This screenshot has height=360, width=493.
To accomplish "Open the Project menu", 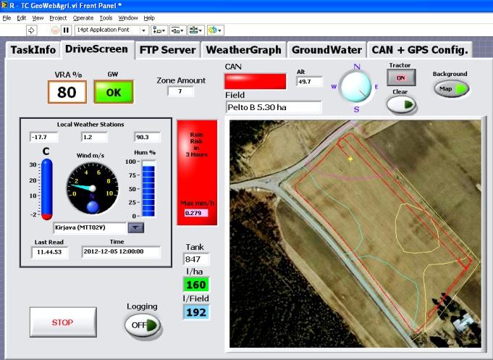I will (x=58, y=18).
